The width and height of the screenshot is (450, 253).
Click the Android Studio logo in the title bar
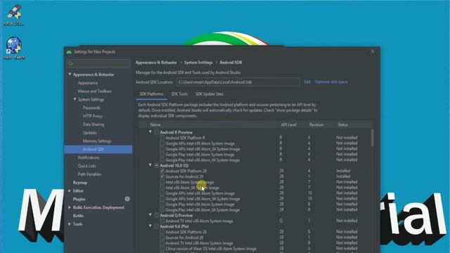click(x=69, y=52)
